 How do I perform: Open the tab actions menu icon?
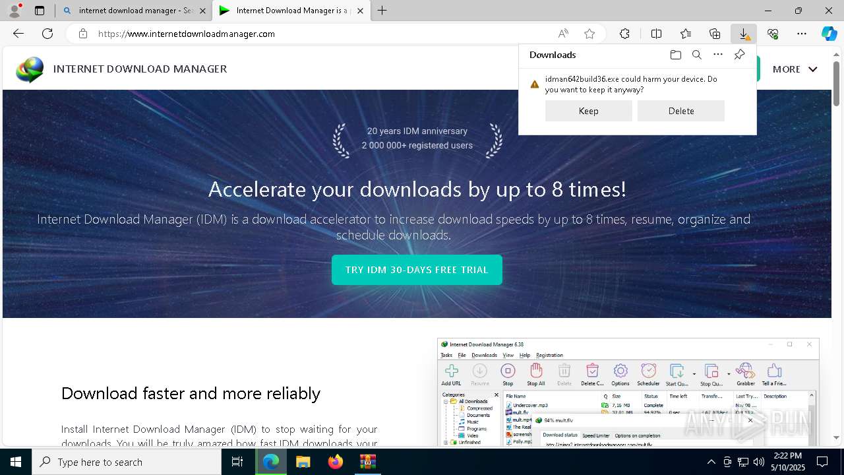(x=40, y=11)
